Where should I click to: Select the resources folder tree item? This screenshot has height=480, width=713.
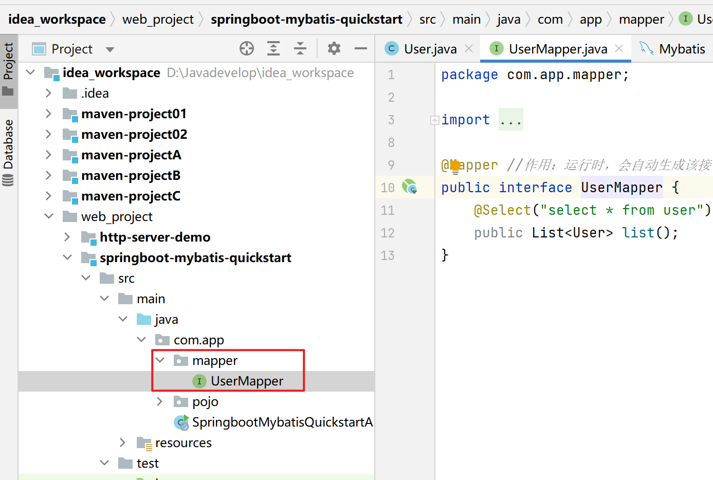pos(183,443)
